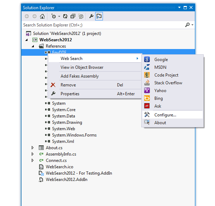Select the System.Windows.Forms reference
The image size is (215, 206).
(x=74, y=135)
